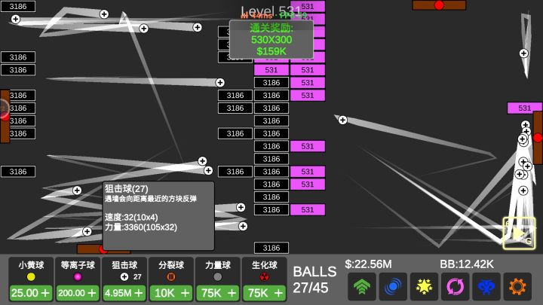Buy a 等离子球 with the 200.00 + button

78,293
